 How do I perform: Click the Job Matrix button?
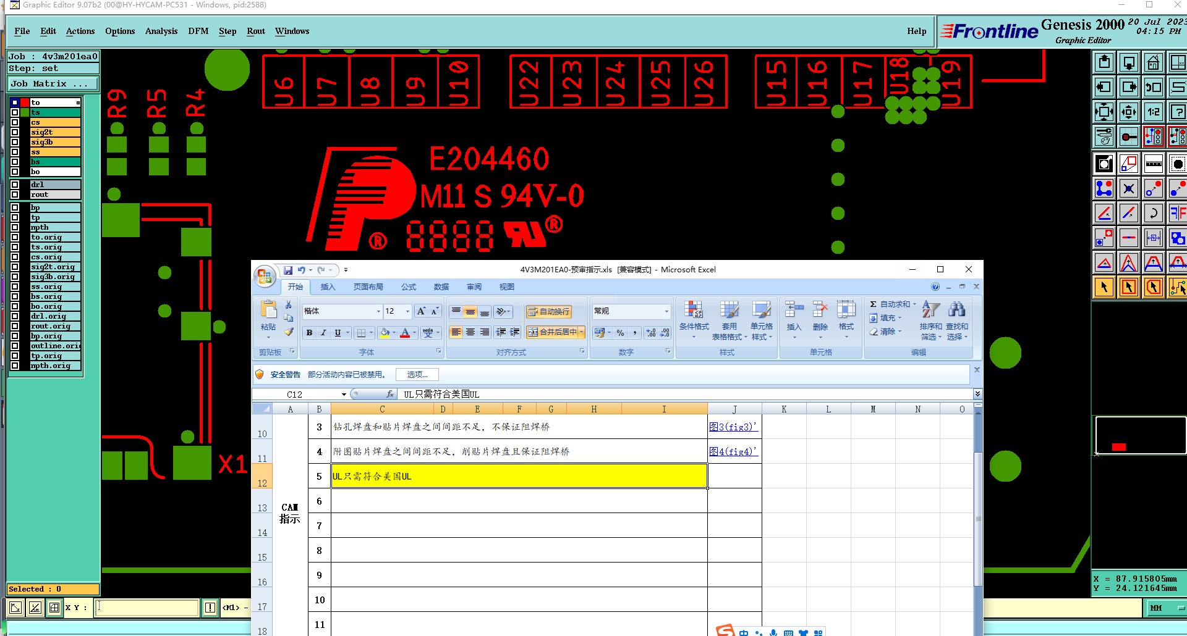click(x=53, y=83)
